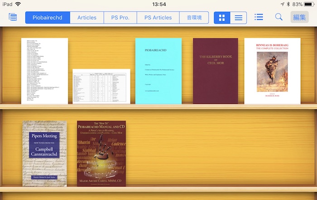Tap the Wi-Fi icon in status bar
This screenshot has height=200, width=317.
18,4
